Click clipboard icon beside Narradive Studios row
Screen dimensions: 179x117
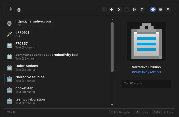[x=10, y=79]
